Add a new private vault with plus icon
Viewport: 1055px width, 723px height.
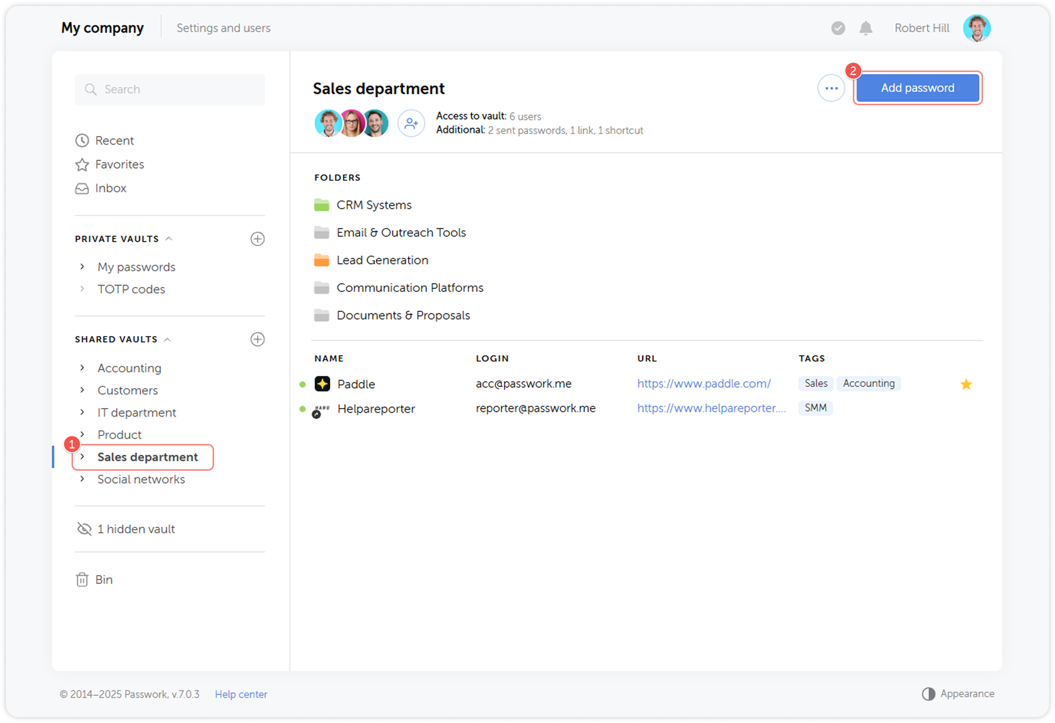257,239
